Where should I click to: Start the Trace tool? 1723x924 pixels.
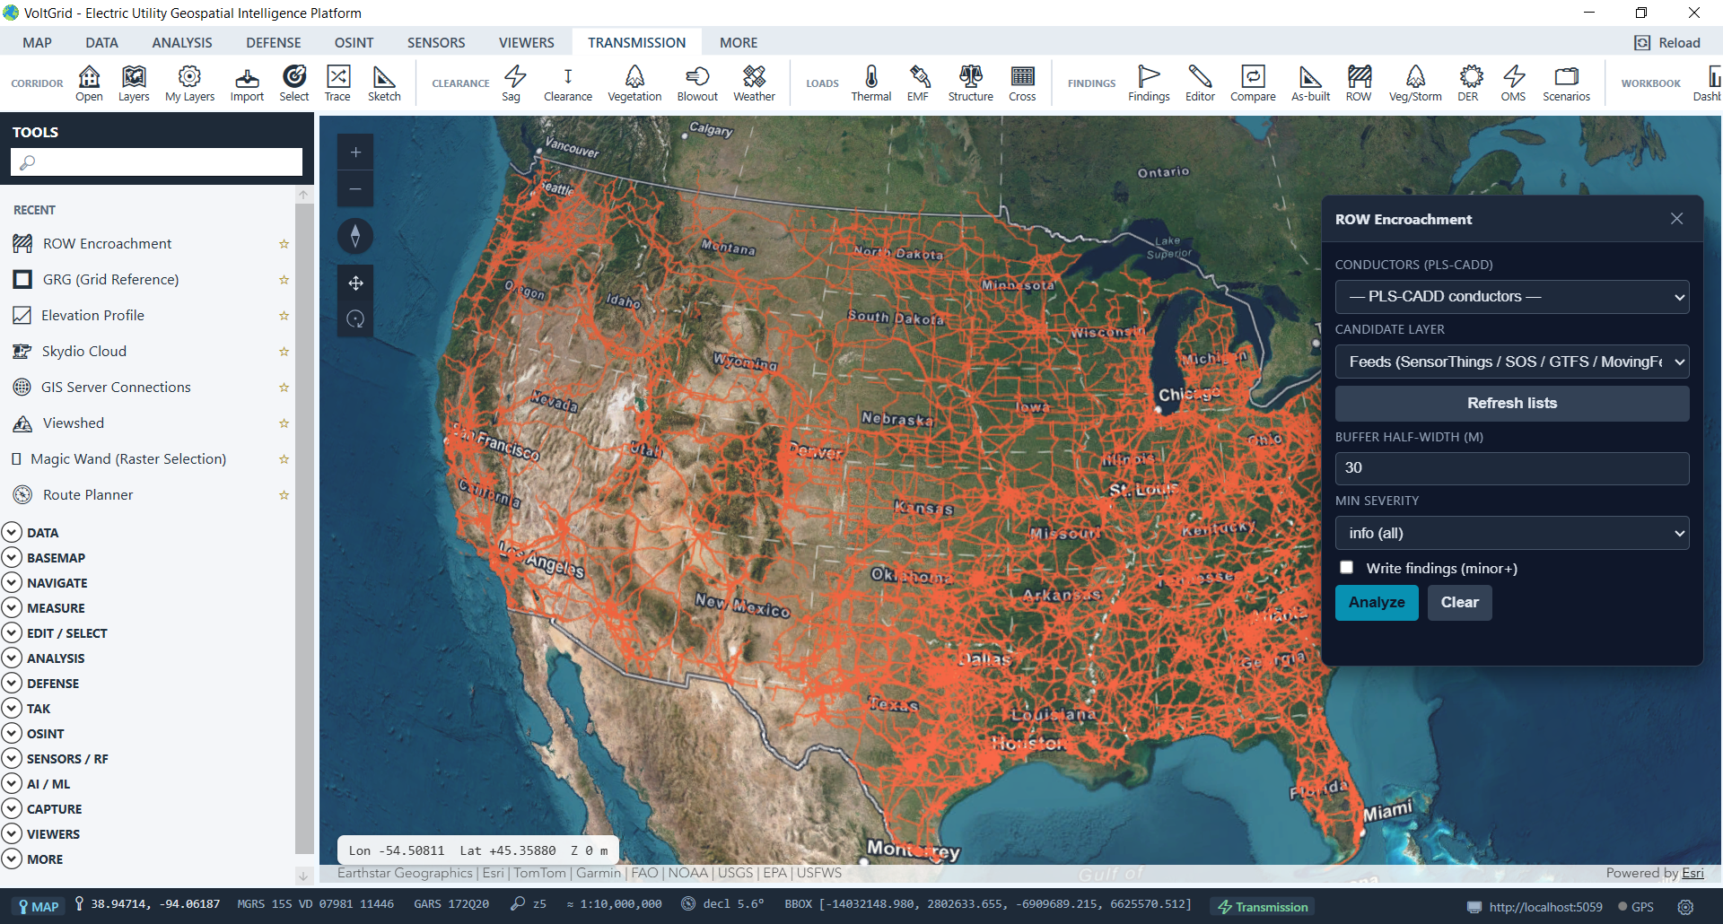point(337,83)
